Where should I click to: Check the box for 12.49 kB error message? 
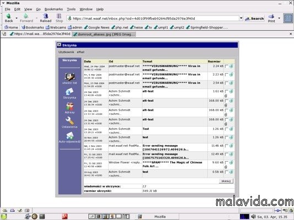[227, 155]
